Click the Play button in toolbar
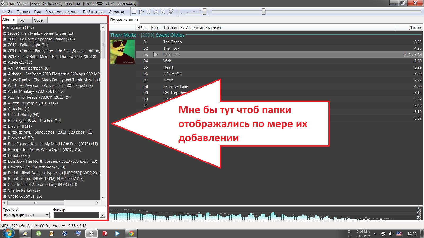The height and width of the screenshot is (238, 424). point(142,12)
